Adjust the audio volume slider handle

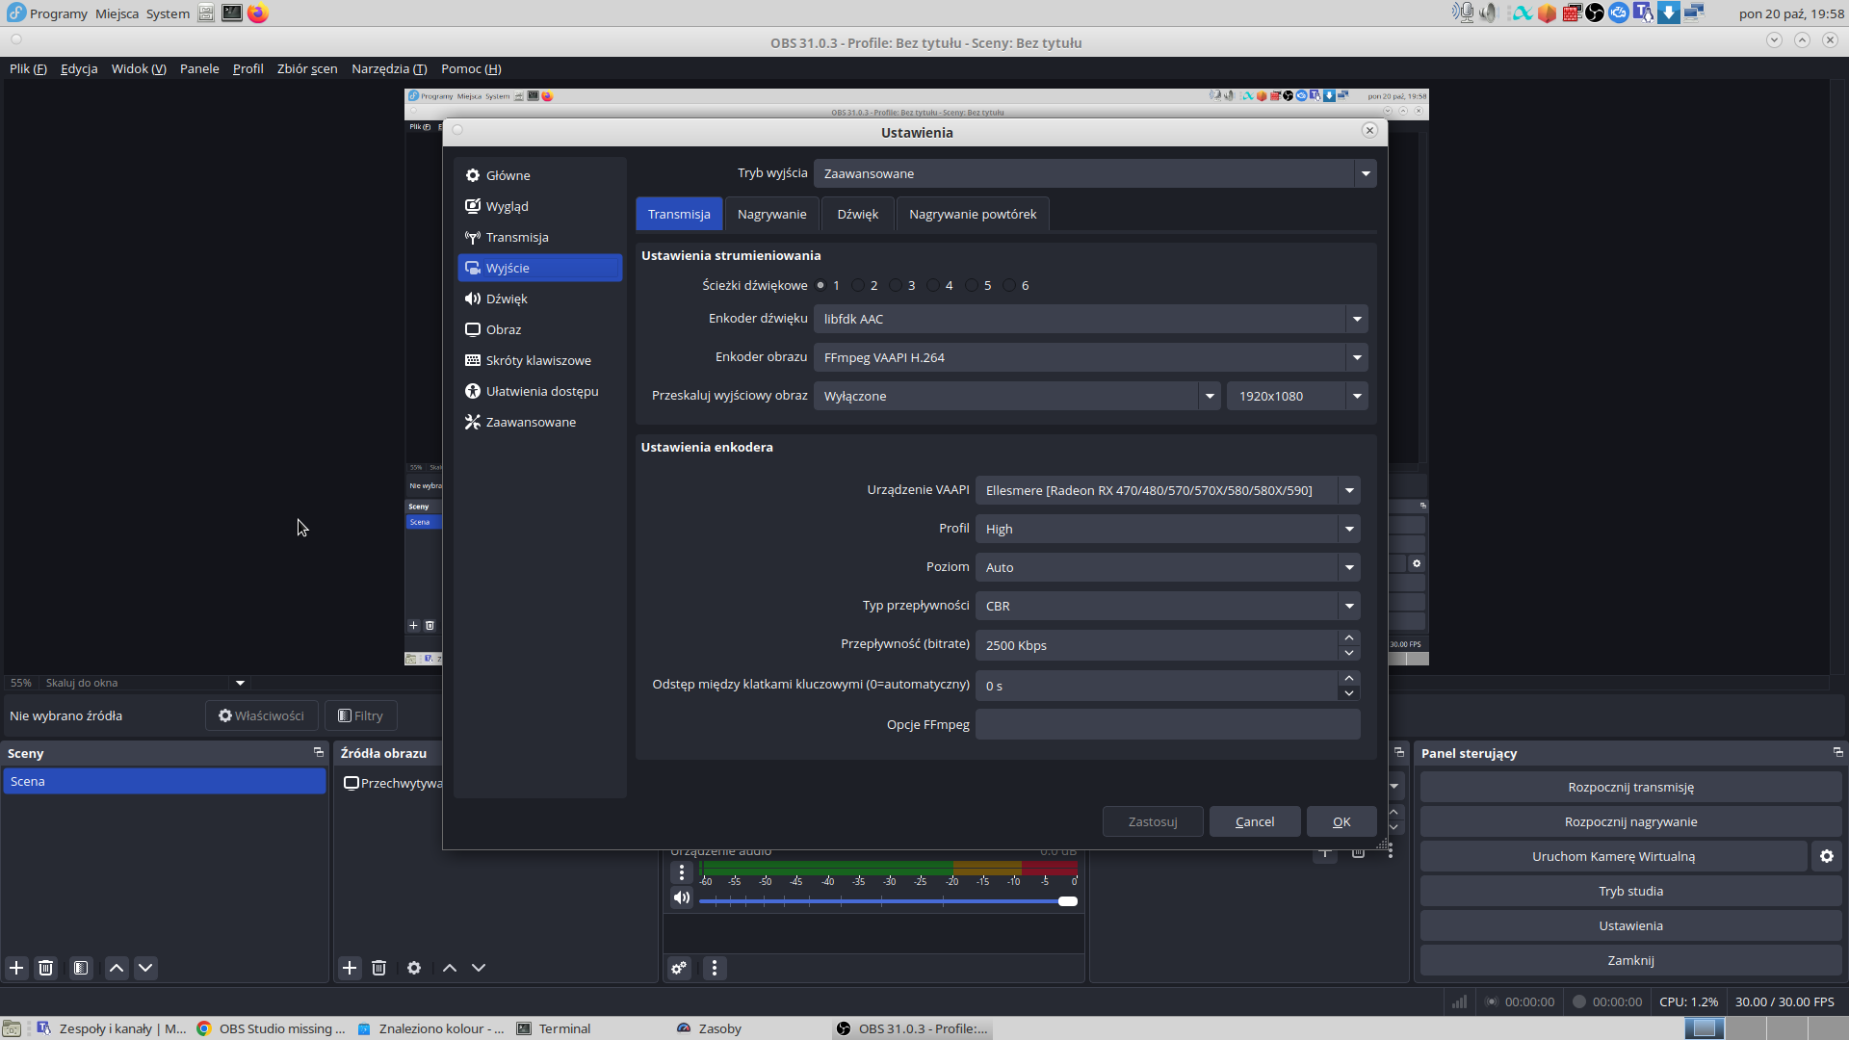(x=1068, y=901)
